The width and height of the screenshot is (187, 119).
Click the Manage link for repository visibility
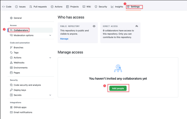tap(64, 39)
